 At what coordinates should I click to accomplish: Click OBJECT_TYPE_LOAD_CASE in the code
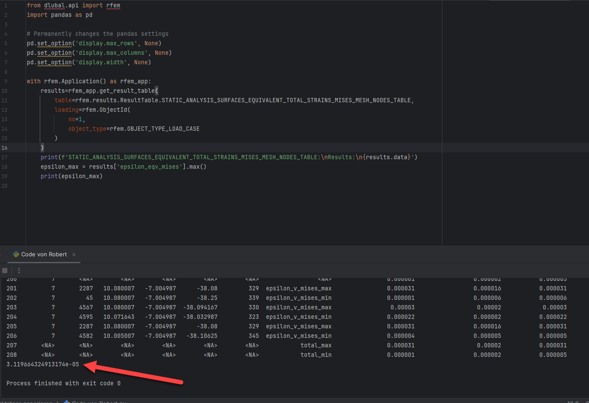163,129
